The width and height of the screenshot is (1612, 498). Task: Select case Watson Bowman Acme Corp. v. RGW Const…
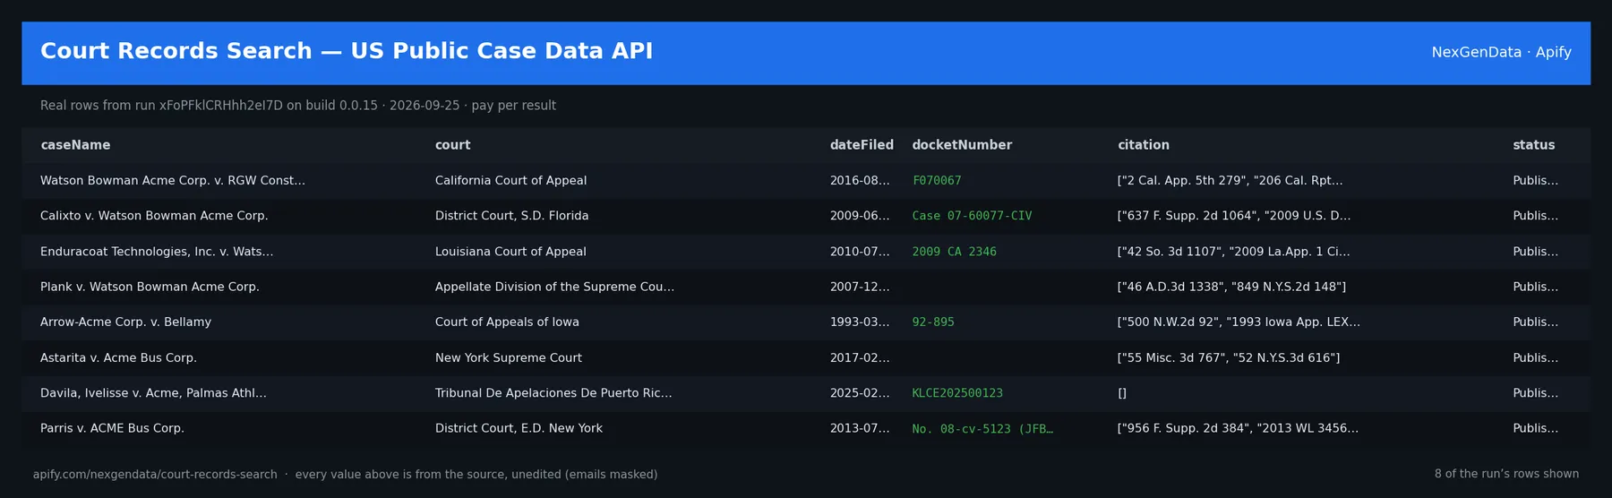pos(173,181)
